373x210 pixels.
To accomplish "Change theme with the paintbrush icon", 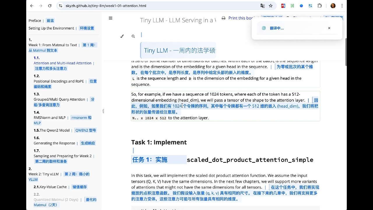I will point(122,36).
